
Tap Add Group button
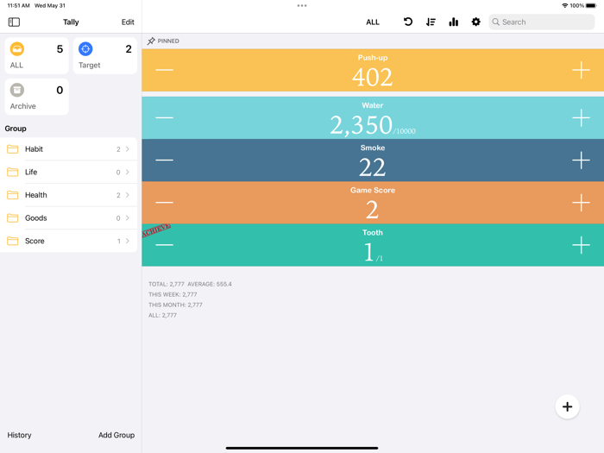point(116,435)
